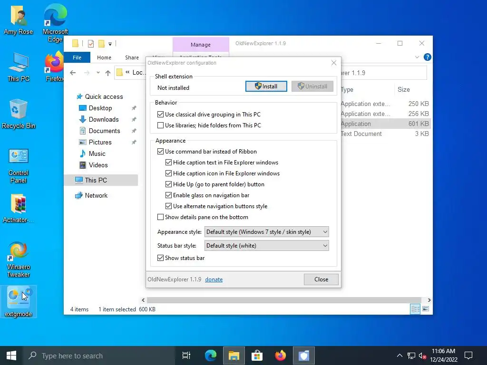Open recent locations dropdown arrow
The height and width of the screenshot is (365, 487).
click(98, 73)
